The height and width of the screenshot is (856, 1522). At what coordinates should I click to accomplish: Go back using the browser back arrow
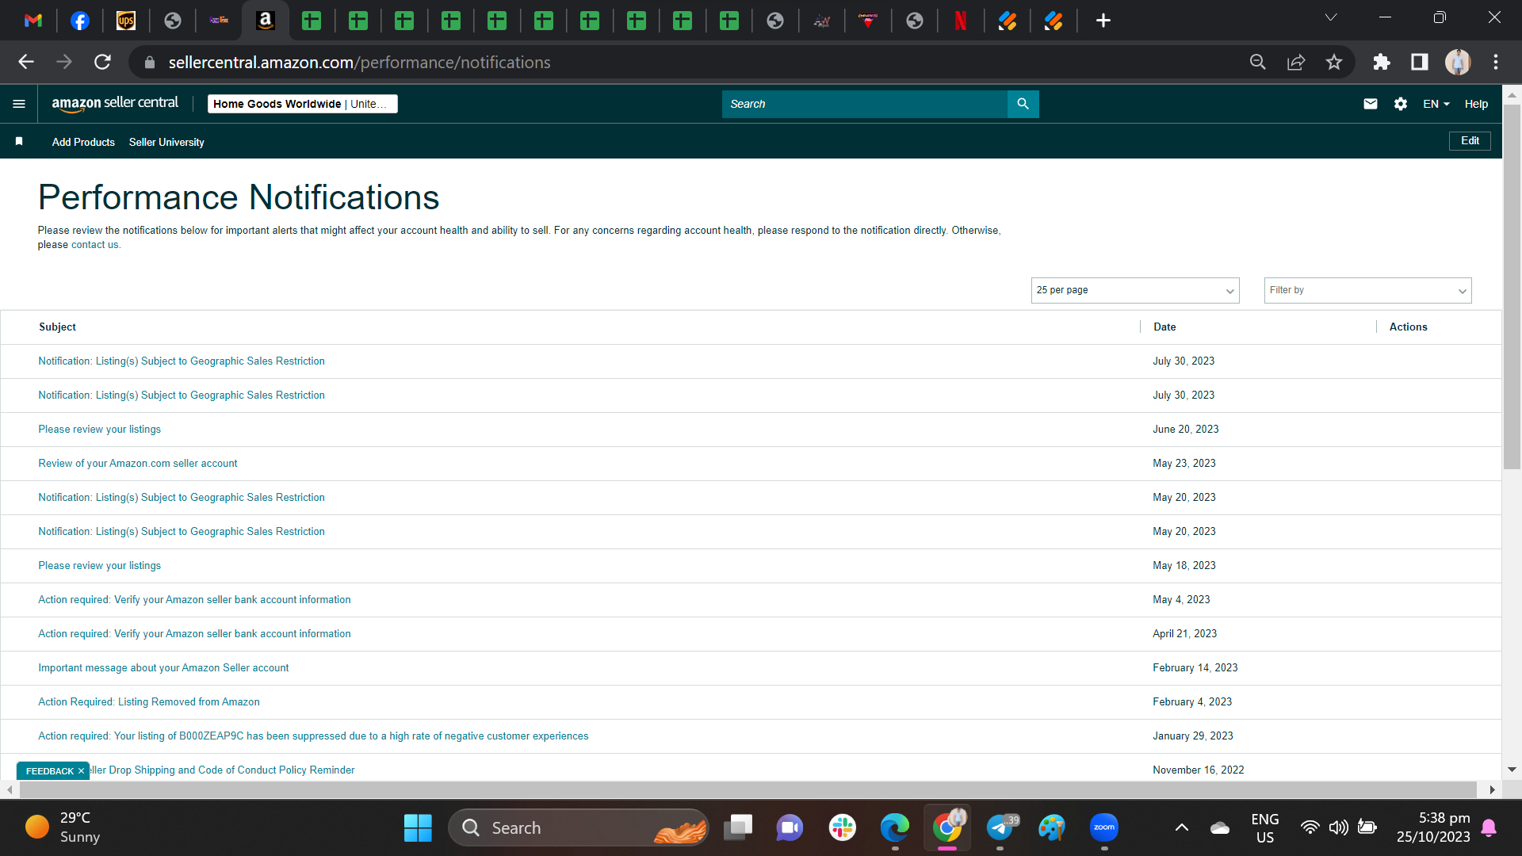[26, 62]
